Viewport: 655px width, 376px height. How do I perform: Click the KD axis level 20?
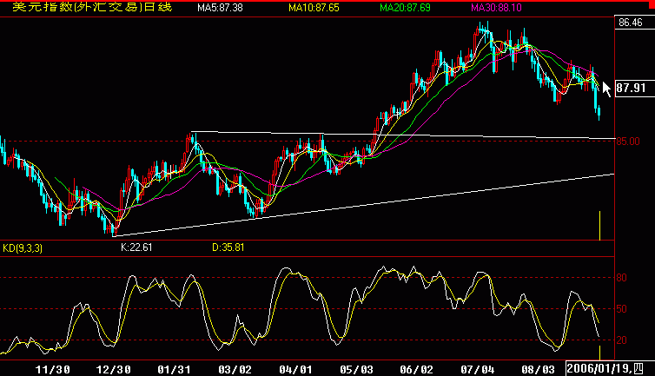click(x=622, y=340)
